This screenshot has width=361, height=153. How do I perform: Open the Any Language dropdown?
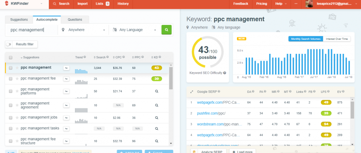pyautogui.click(x=134, y=30)
